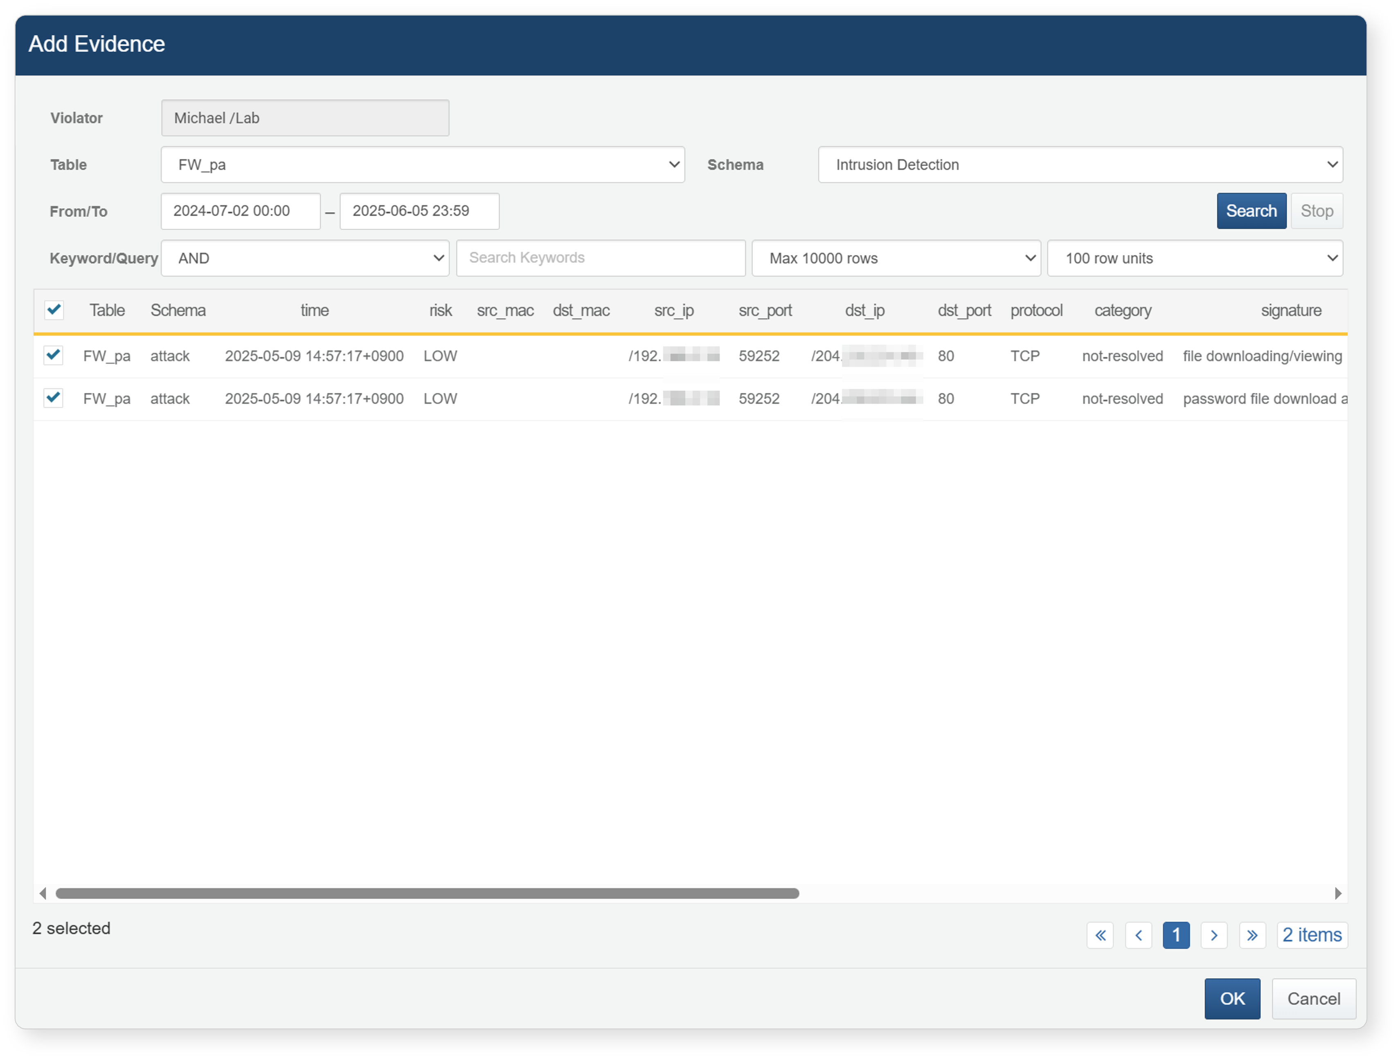Click the dst_ip column header
This screenshot has width=1398, height=1060.
coord(864,310)
